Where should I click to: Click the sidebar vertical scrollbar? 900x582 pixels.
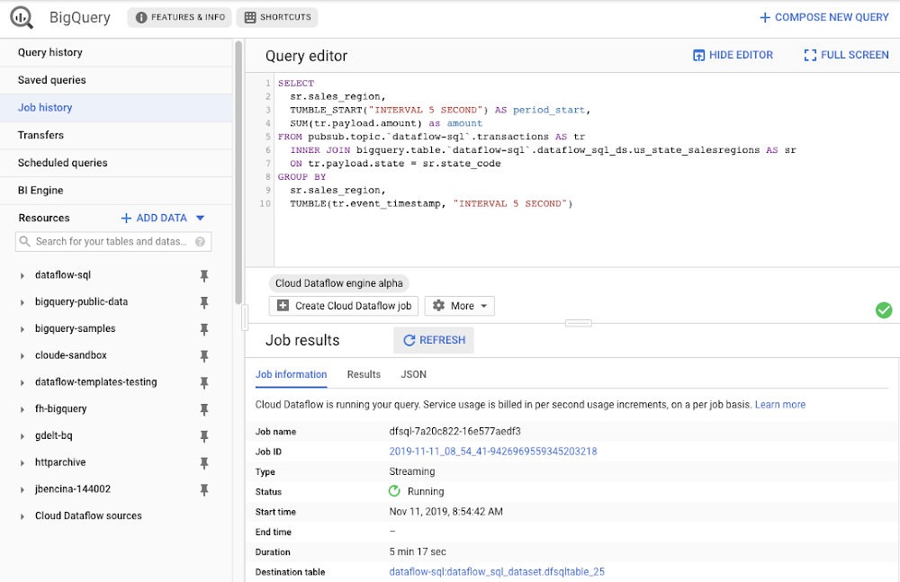pos(238,172)
